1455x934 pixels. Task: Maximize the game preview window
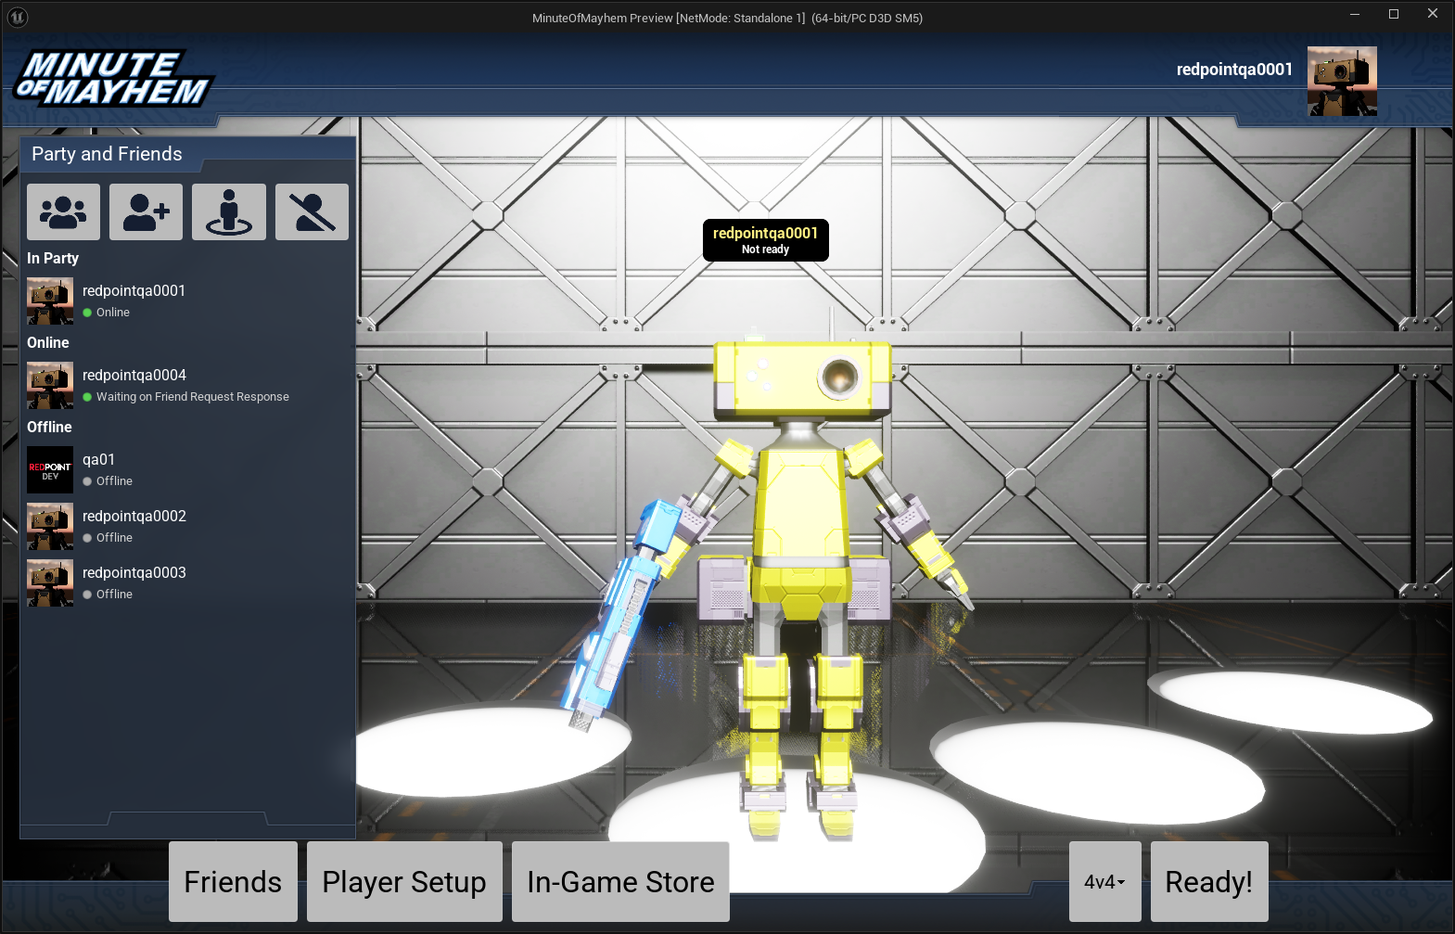(x=1393, y=14)
